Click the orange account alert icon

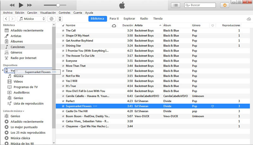click(225, 5)
